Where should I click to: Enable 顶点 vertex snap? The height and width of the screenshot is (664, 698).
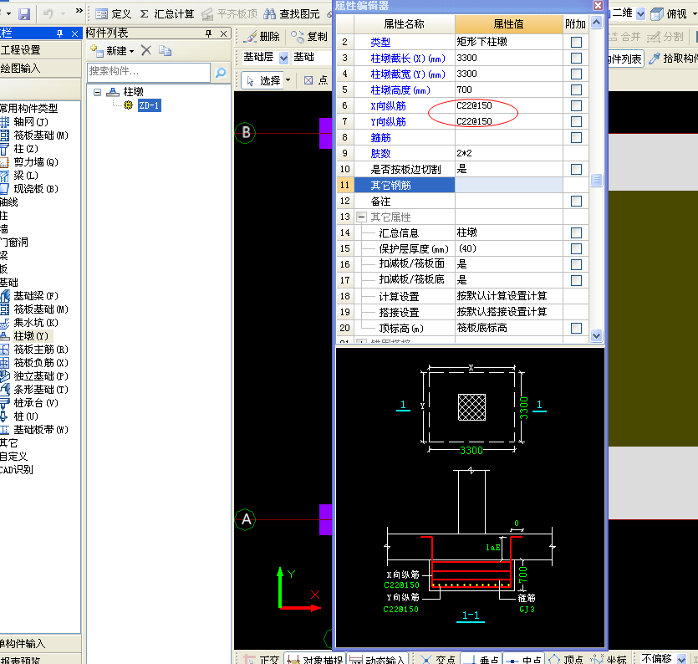click(566, 659)
